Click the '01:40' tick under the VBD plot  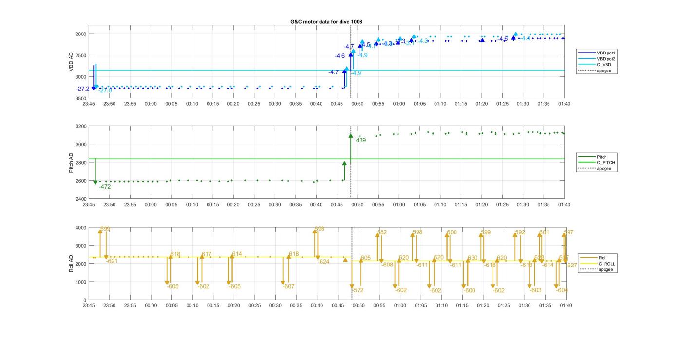pyautogui.click(x=564, y=104)
